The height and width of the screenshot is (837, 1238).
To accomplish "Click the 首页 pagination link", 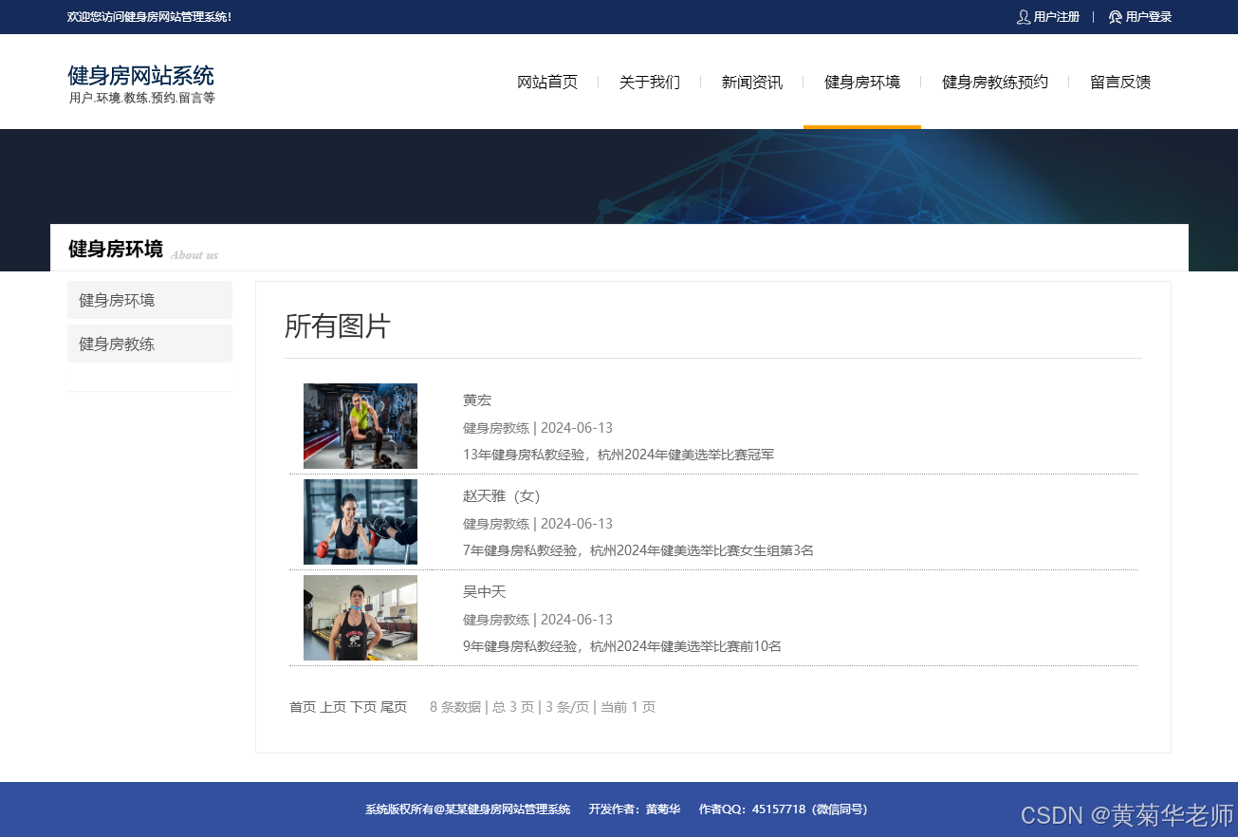I will coord(302,707).
